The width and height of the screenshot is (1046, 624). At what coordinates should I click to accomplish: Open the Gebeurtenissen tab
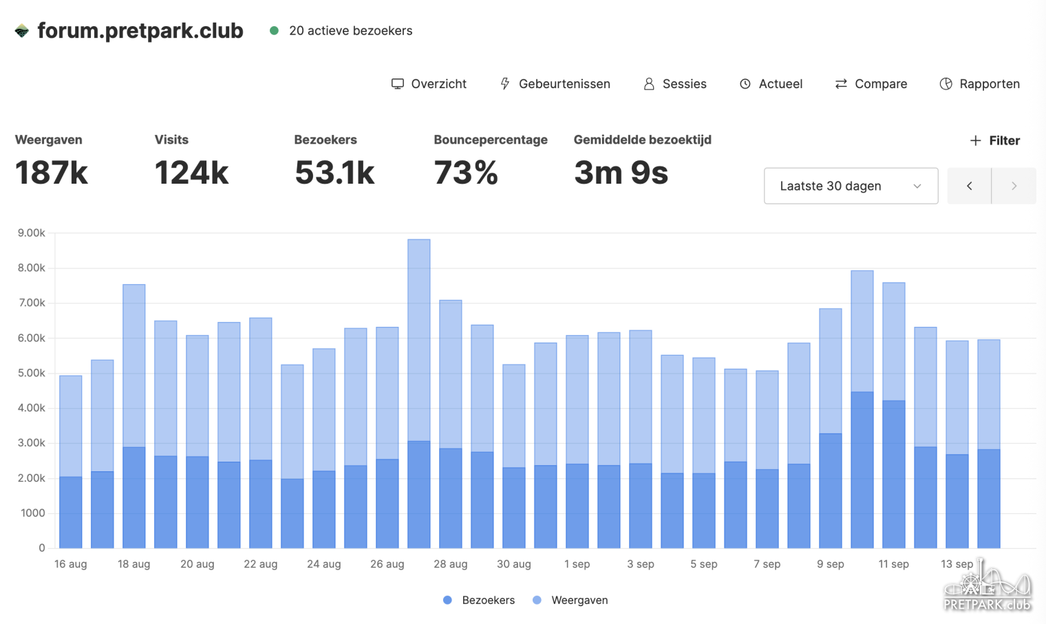point(564,84)
